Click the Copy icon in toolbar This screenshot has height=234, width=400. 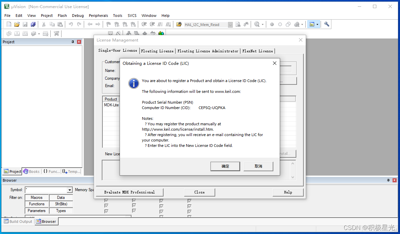coord(52,24)
